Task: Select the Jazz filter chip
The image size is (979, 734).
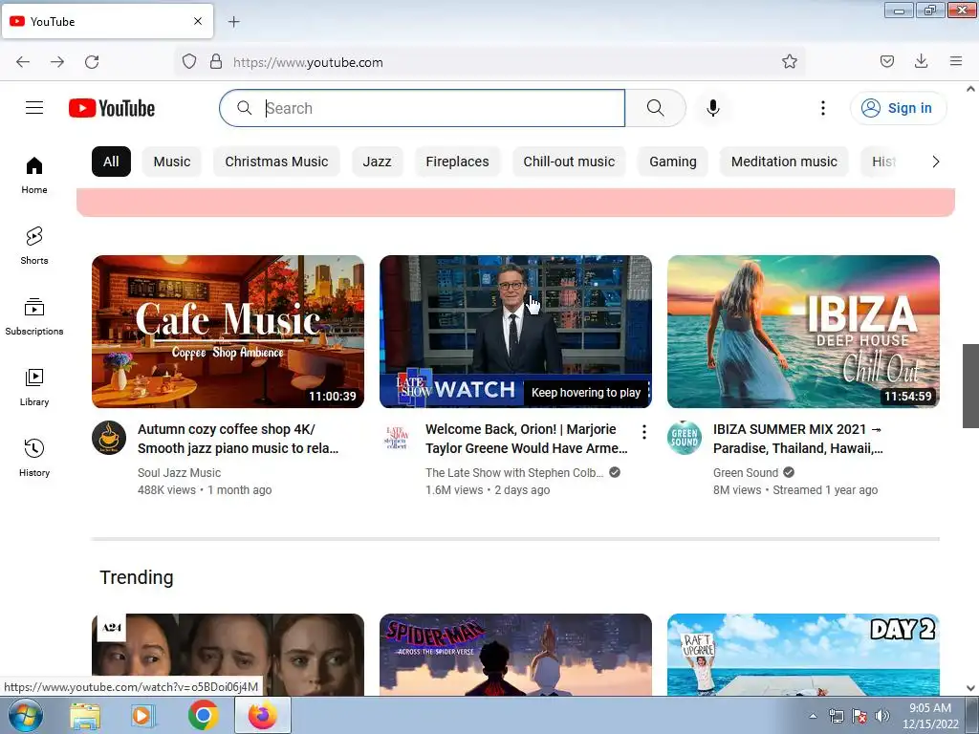Action: [377, 162]
